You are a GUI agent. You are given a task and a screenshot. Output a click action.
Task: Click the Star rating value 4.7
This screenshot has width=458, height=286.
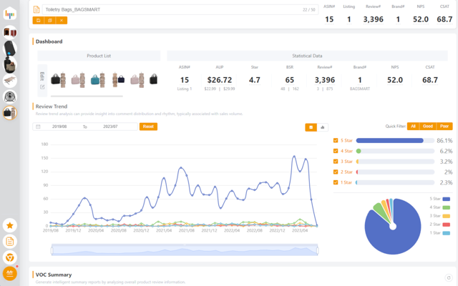pyautogui.click(x=255, y=80)
